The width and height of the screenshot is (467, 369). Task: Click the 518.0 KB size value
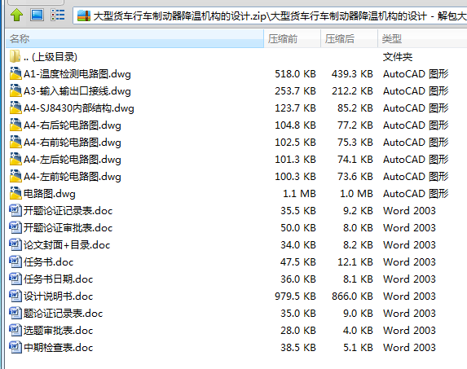click(x=295, y=74)
